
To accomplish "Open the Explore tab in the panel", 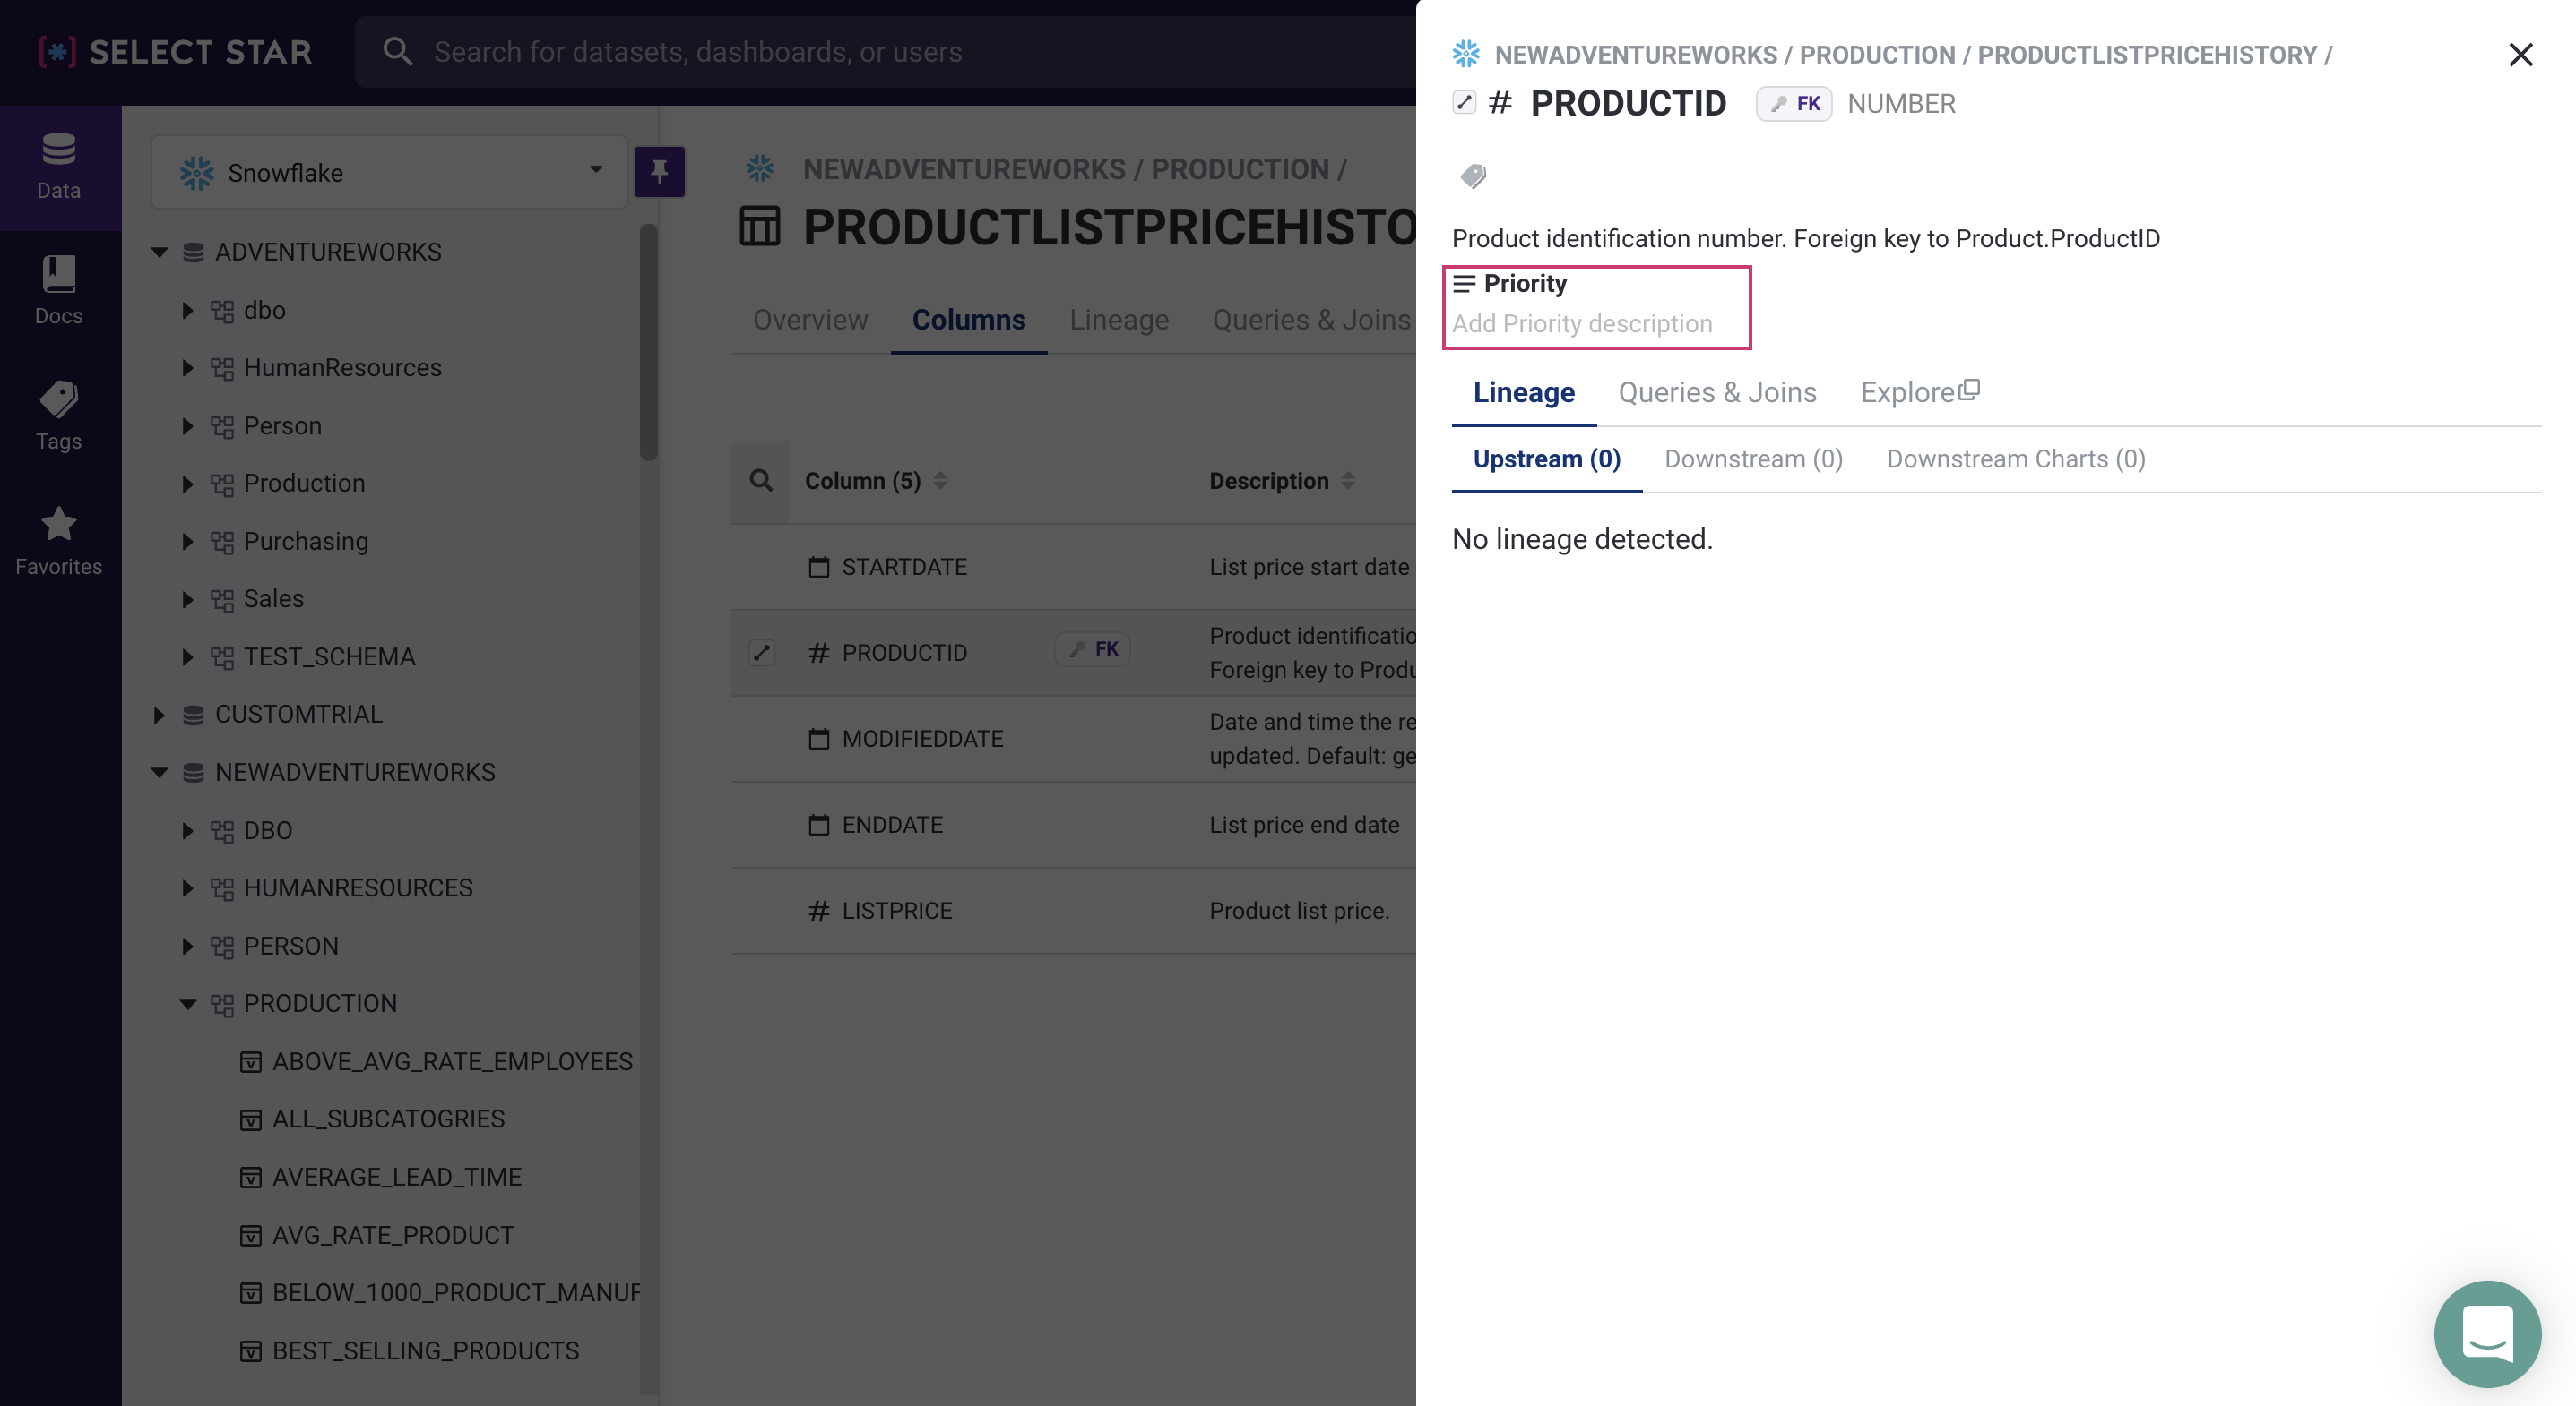I will coord(1919,391).
